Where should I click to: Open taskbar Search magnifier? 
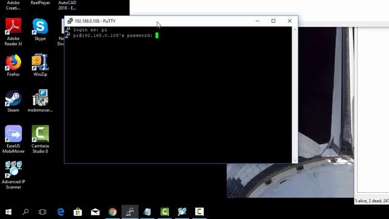click(26, 212)
